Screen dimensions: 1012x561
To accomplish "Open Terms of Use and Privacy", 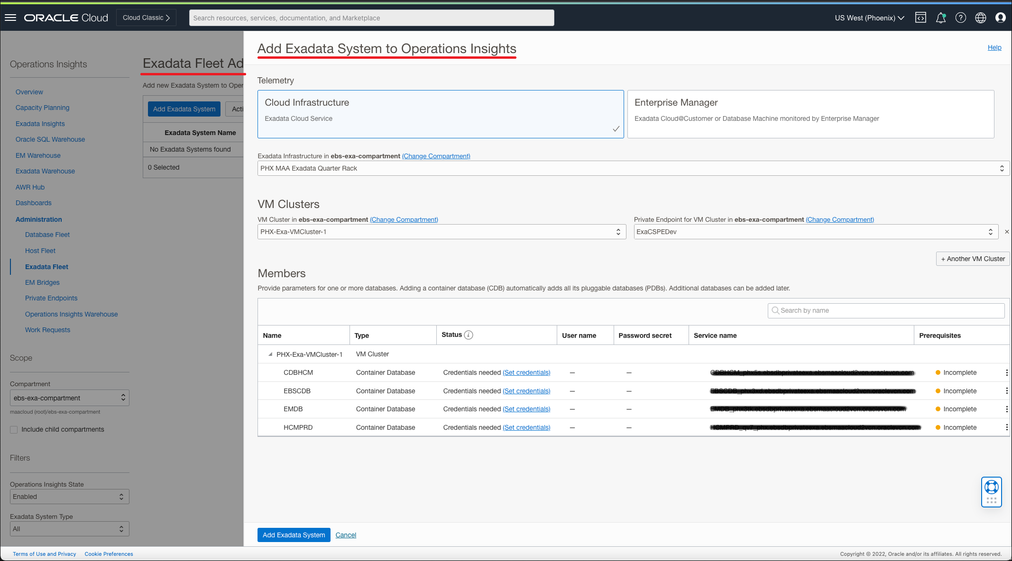I will pyautogui.click(x=44, y=554).
